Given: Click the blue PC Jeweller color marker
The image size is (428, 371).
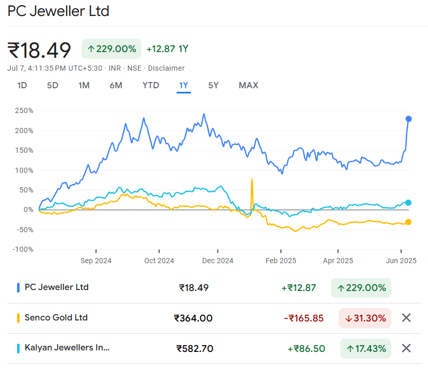Looking at the screenshot, I should (x=18, y=287).
